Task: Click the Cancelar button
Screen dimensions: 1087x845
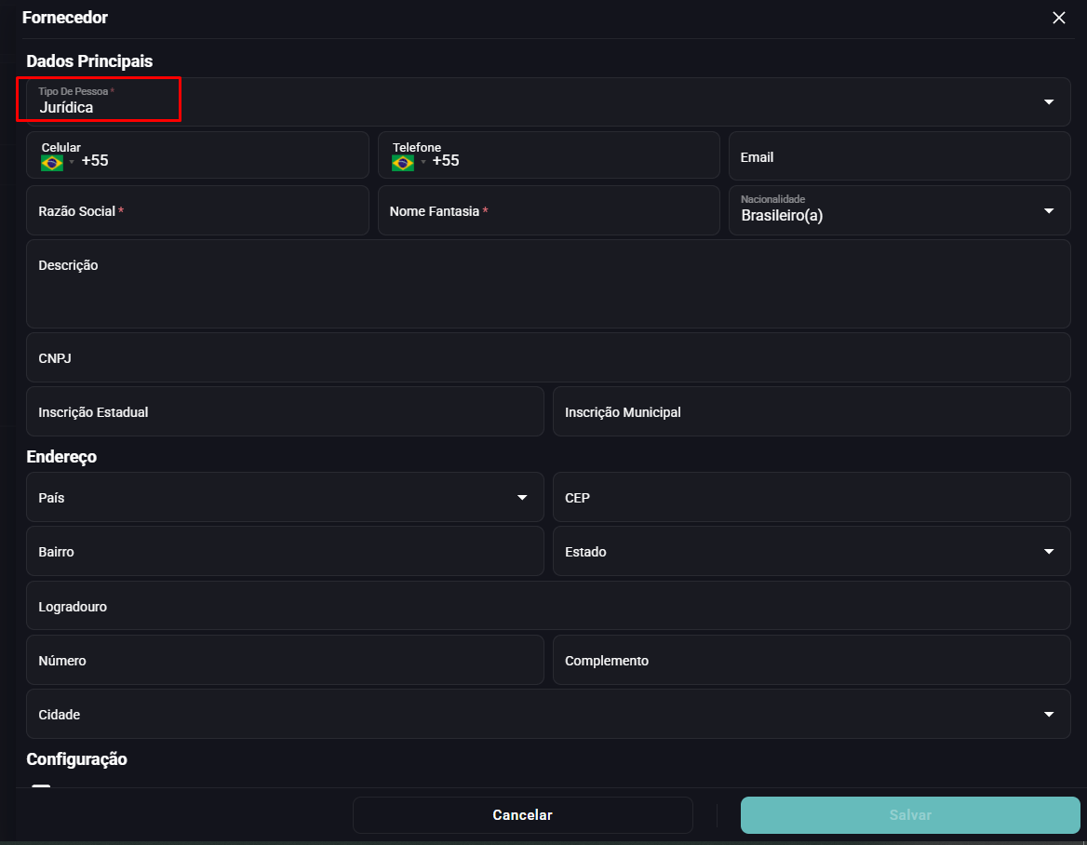Action: tap(523, 815)
